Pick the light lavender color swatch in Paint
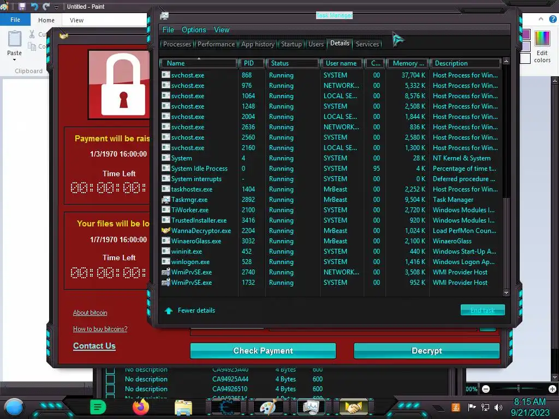This screenshot has width=559, height=419. coord(526,46)
